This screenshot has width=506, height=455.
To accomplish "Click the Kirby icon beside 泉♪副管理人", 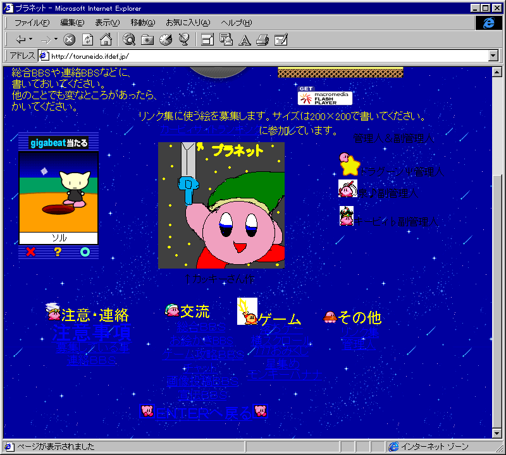I will (347, 188).
